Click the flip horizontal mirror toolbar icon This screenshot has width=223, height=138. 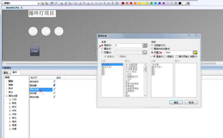(x=61, y=3)
